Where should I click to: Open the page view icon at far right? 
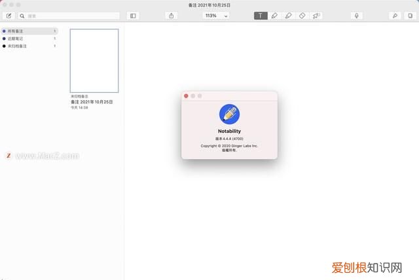409,16
